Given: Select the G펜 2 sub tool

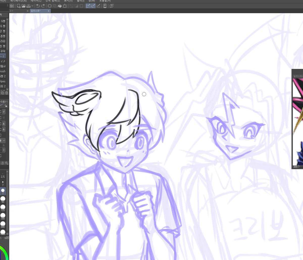Looking at the screenshot, I should (3, 76).
